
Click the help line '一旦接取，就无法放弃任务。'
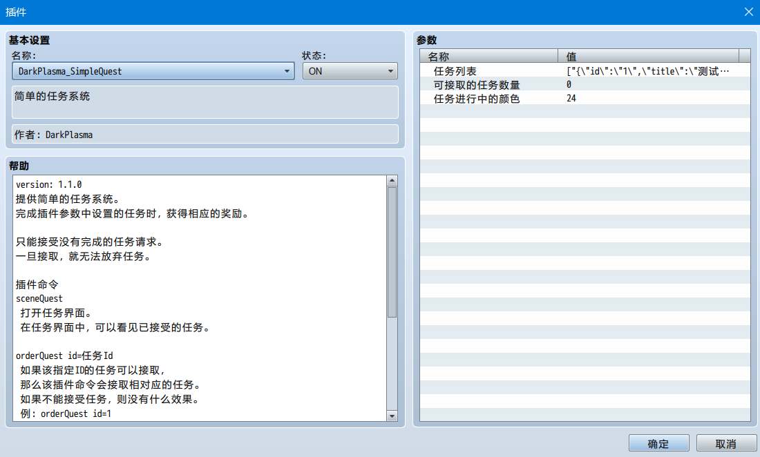click(x=84, y=256)
